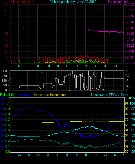Click red windspeed axis value "35"
Image resolution: width=135 pixels, height=164 pixels.
[6, 22]
